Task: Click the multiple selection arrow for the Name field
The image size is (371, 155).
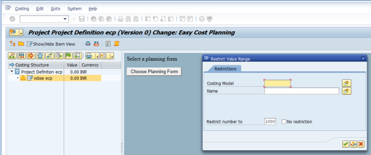Action: point(346,91)
